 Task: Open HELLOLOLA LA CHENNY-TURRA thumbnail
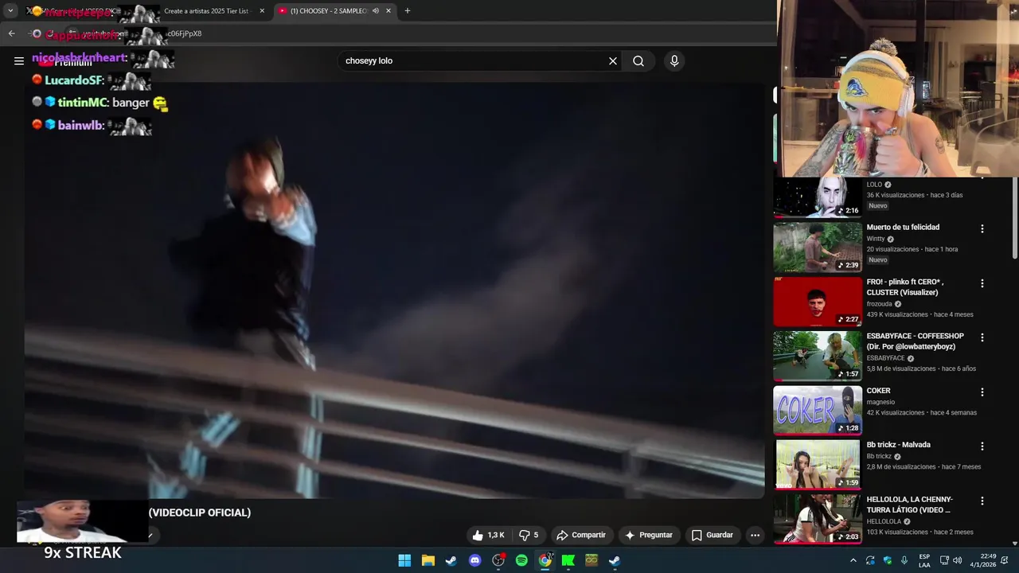click(x=818, y=519)
